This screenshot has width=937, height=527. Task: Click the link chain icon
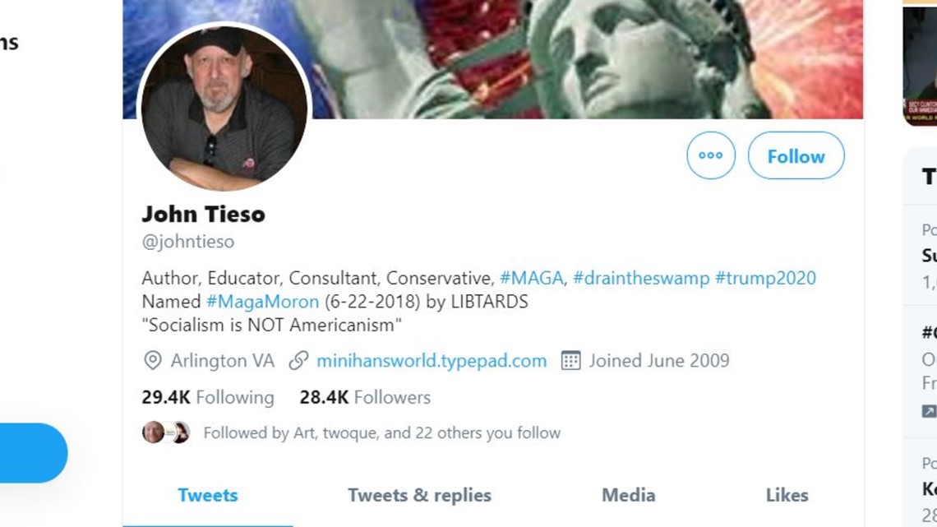coord(298,360)
